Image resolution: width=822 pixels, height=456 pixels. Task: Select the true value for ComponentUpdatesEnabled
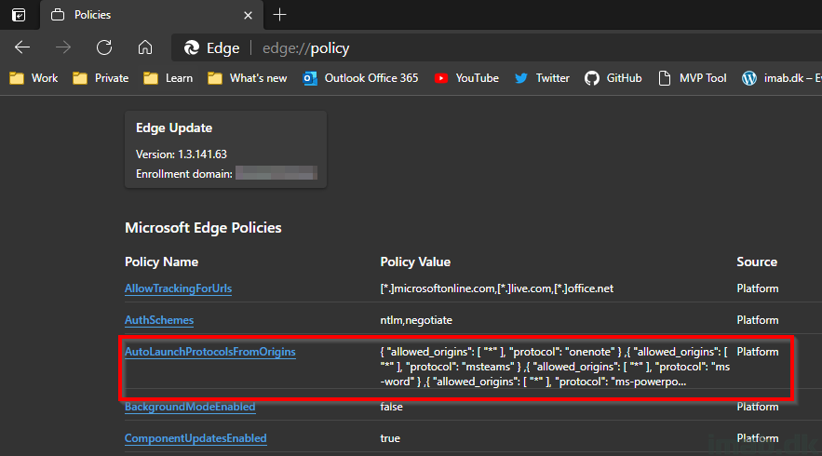[390, 438]
